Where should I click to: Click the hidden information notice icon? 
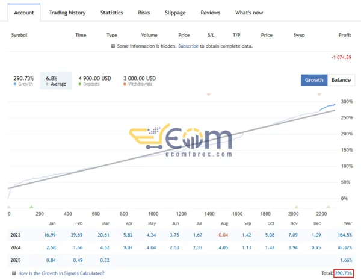pyautogui.click(x=113, y=46)
